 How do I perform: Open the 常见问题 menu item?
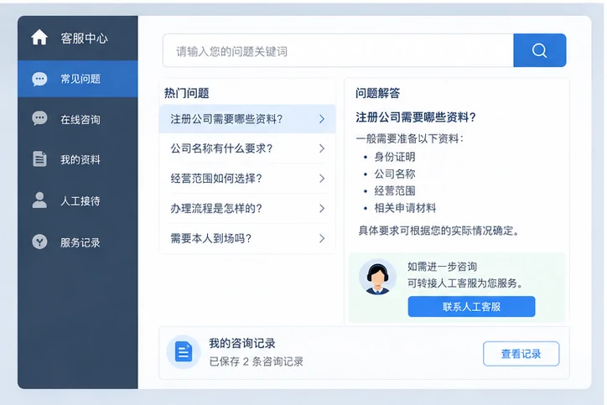coord(78,79)
